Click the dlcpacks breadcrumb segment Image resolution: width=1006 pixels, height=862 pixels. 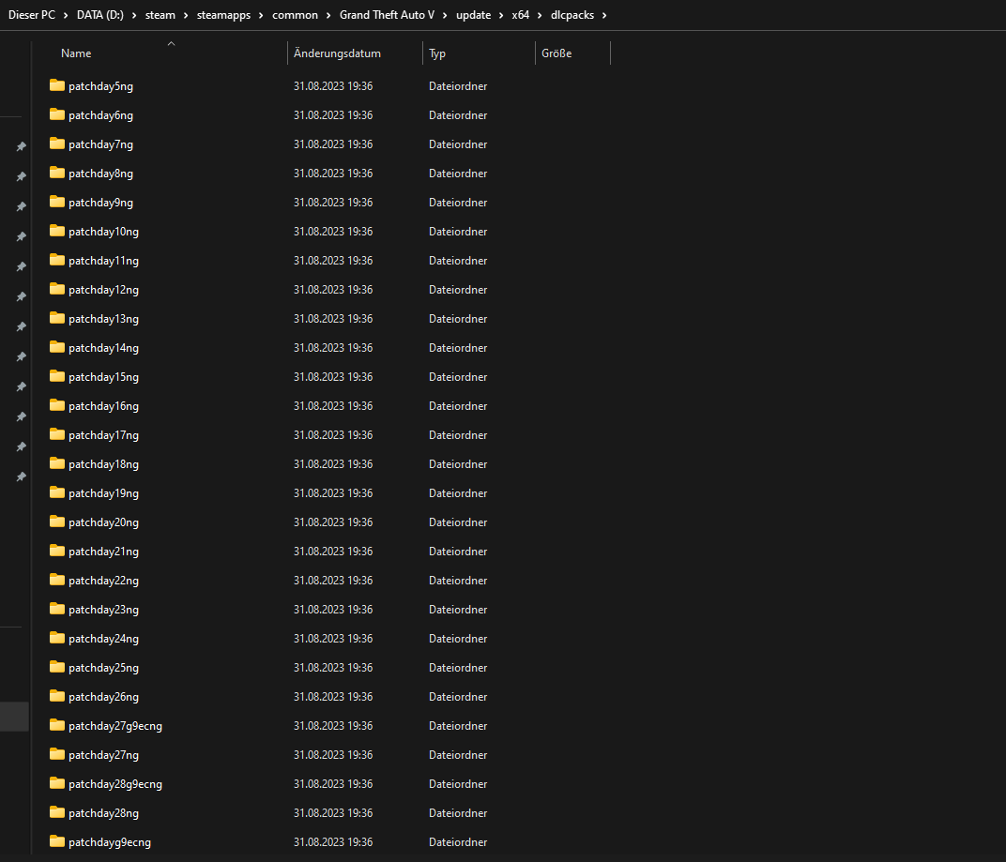click(572, 15)
